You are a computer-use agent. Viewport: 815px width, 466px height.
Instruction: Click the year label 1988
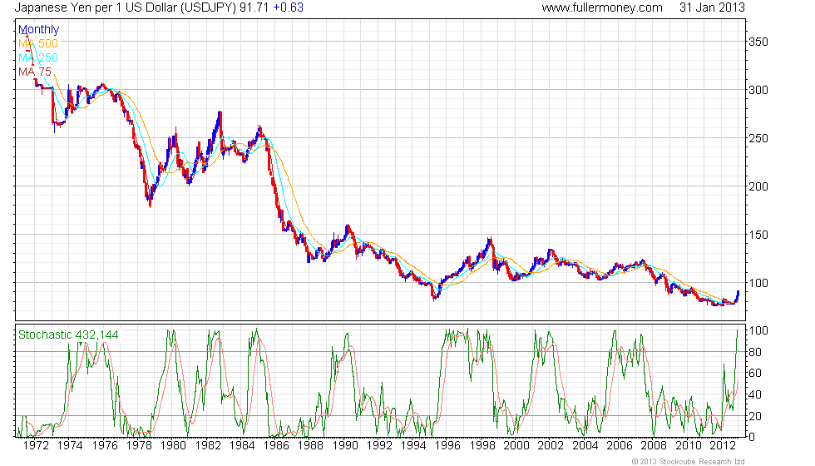310,446
